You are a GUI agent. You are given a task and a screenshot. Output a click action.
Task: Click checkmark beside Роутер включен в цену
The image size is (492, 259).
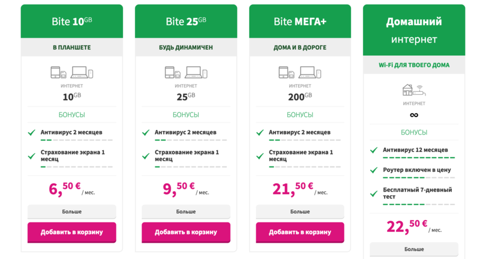(x=374, y=170)
